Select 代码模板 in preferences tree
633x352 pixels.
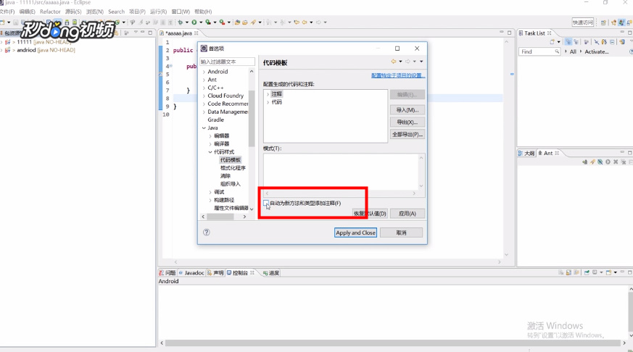click(230, 159)
